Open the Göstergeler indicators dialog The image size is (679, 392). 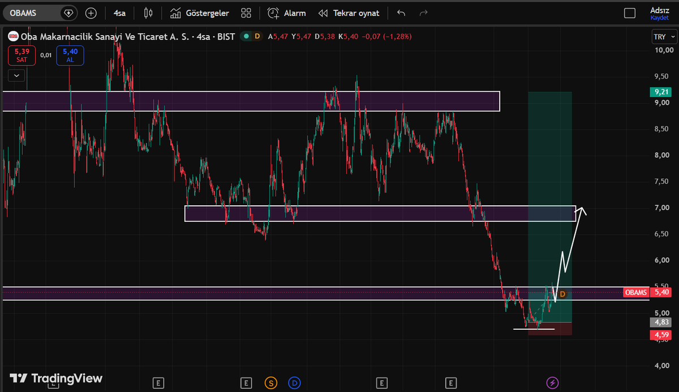(200, 12)
